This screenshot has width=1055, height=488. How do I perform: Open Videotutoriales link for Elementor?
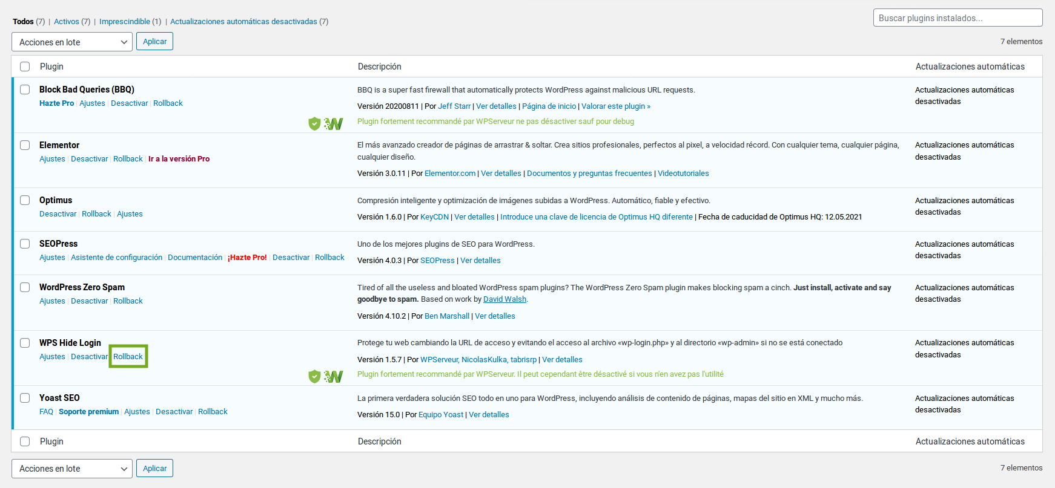683,174
